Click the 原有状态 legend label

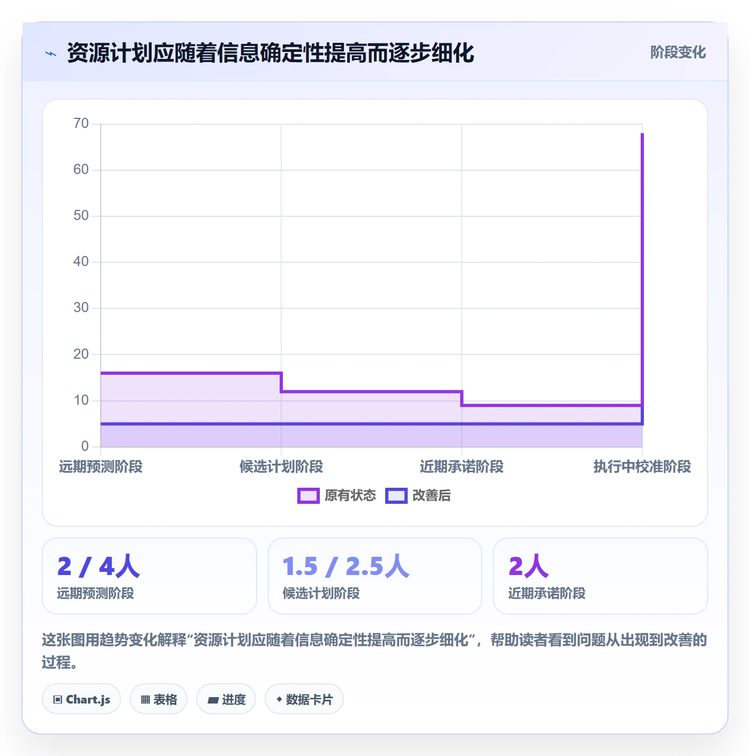350,496
